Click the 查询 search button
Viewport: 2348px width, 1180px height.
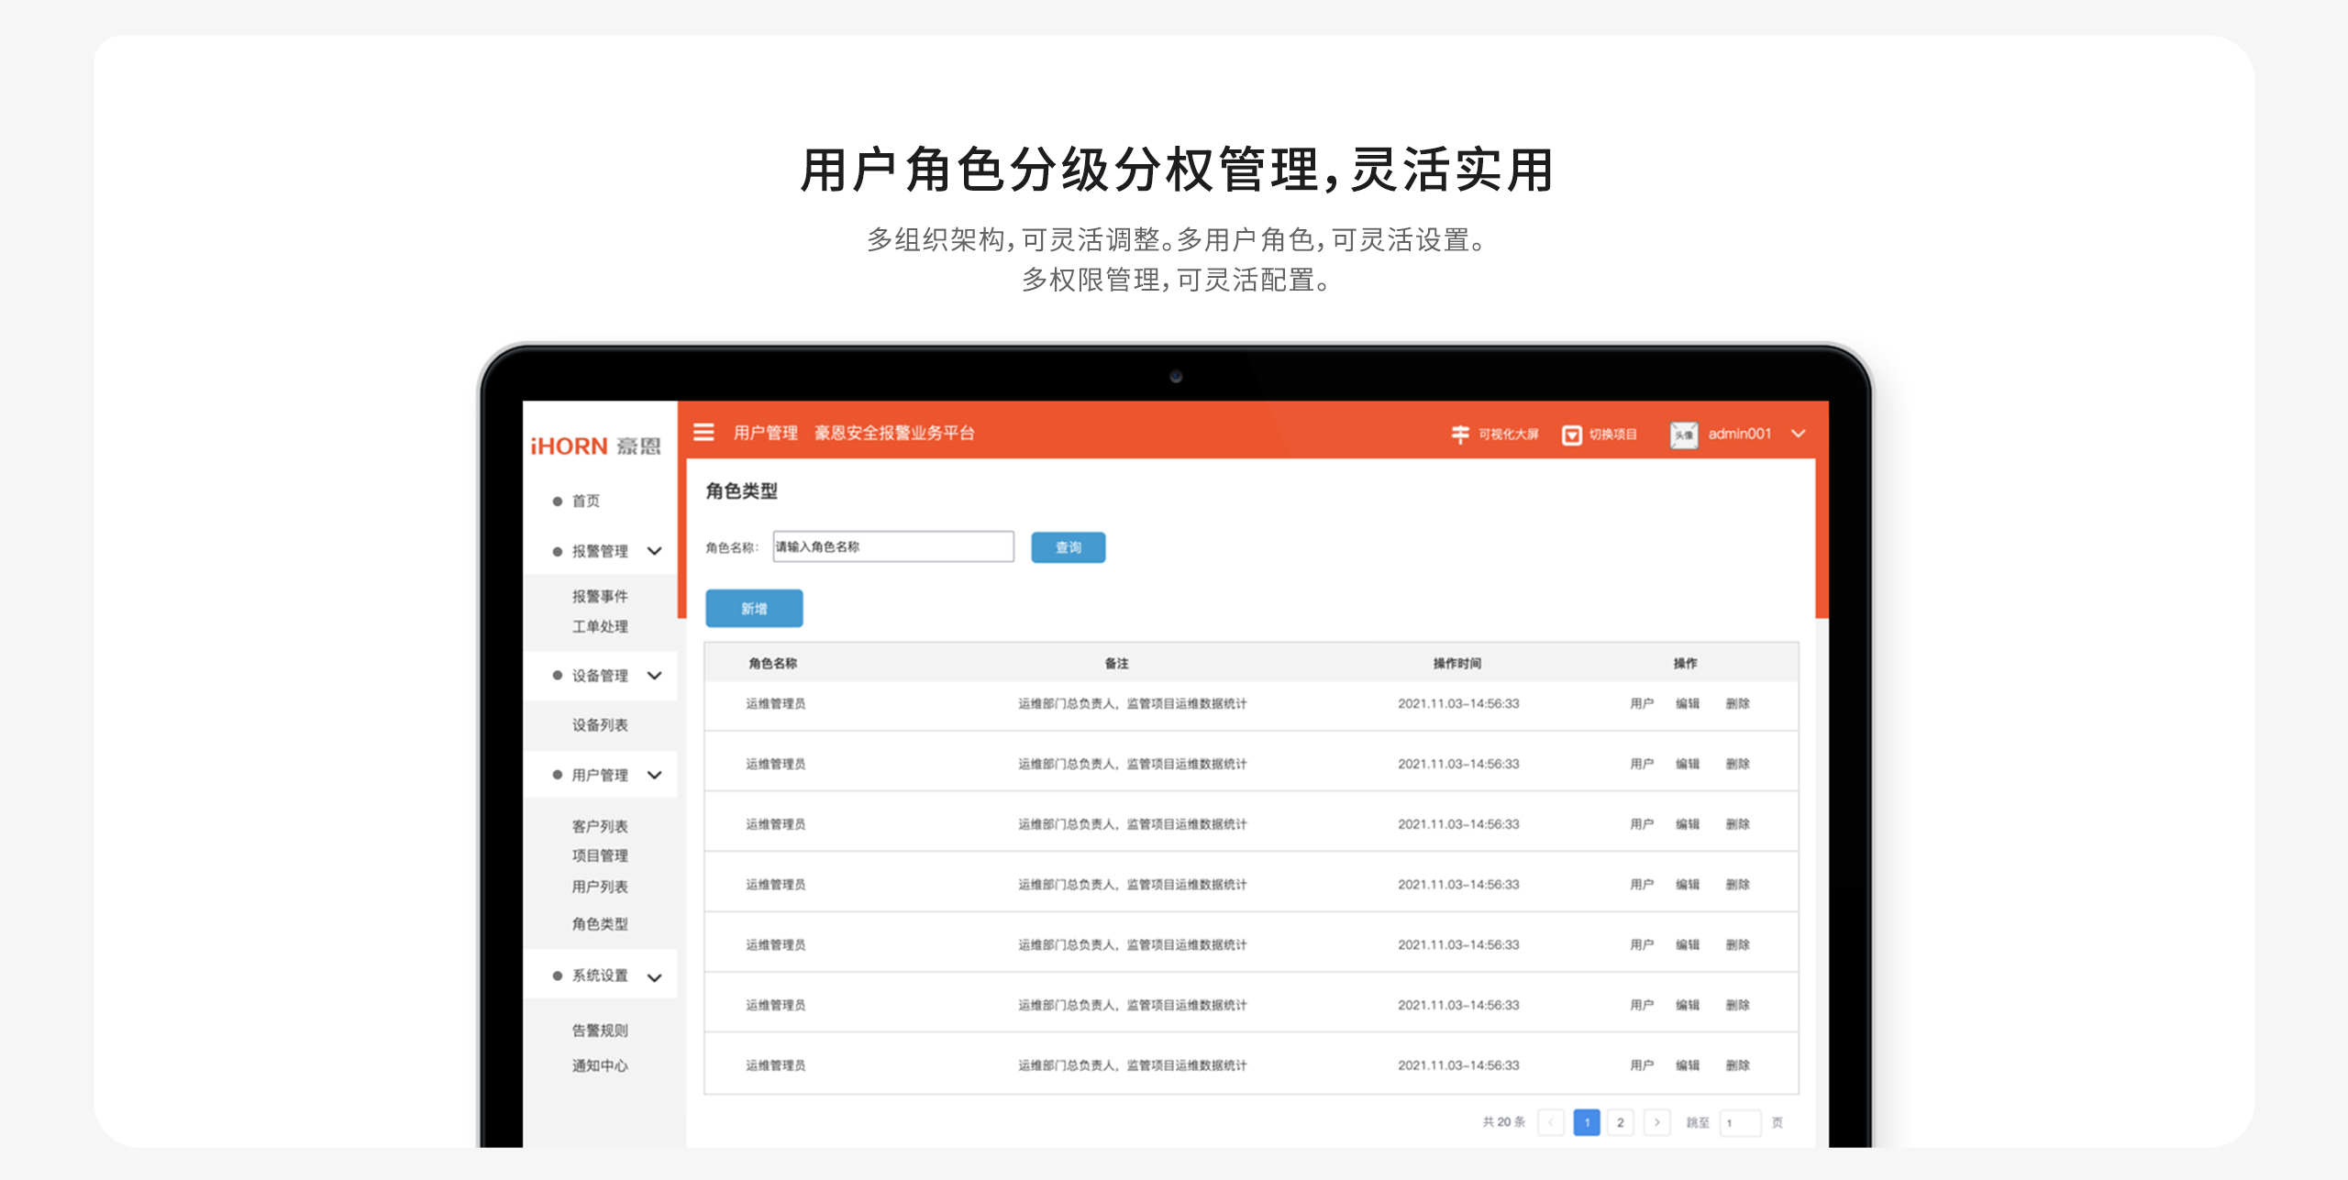1068,547
